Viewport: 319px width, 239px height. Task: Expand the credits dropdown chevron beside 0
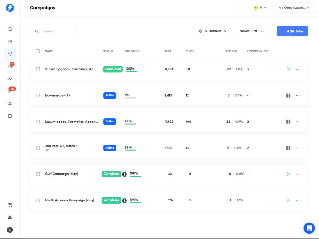pos(265,8)
